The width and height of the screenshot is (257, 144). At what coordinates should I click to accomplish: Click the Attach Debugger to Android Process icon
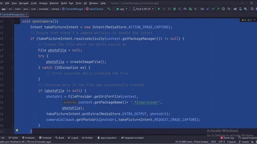[x=190, y=9]
